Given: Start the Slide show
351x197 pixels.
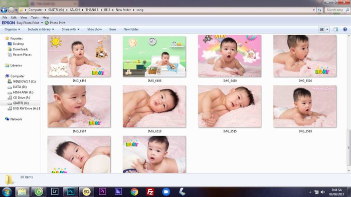Looking at the screenshot, I should pyautogui.click(x=94, y=29).
